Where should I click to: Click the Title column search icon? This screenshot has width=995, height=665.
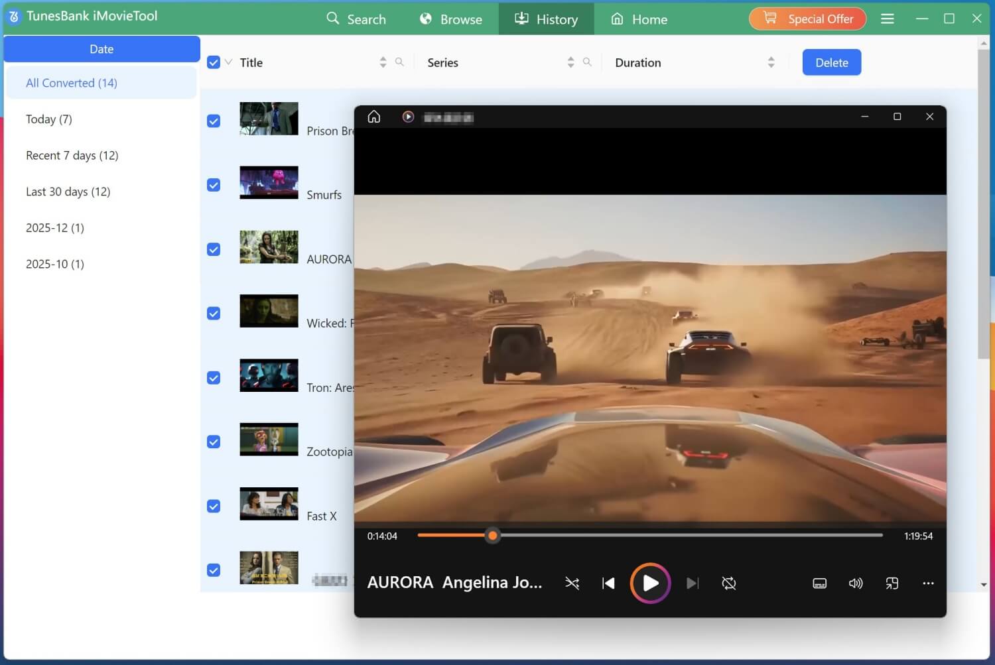click(x=399, y=62)
